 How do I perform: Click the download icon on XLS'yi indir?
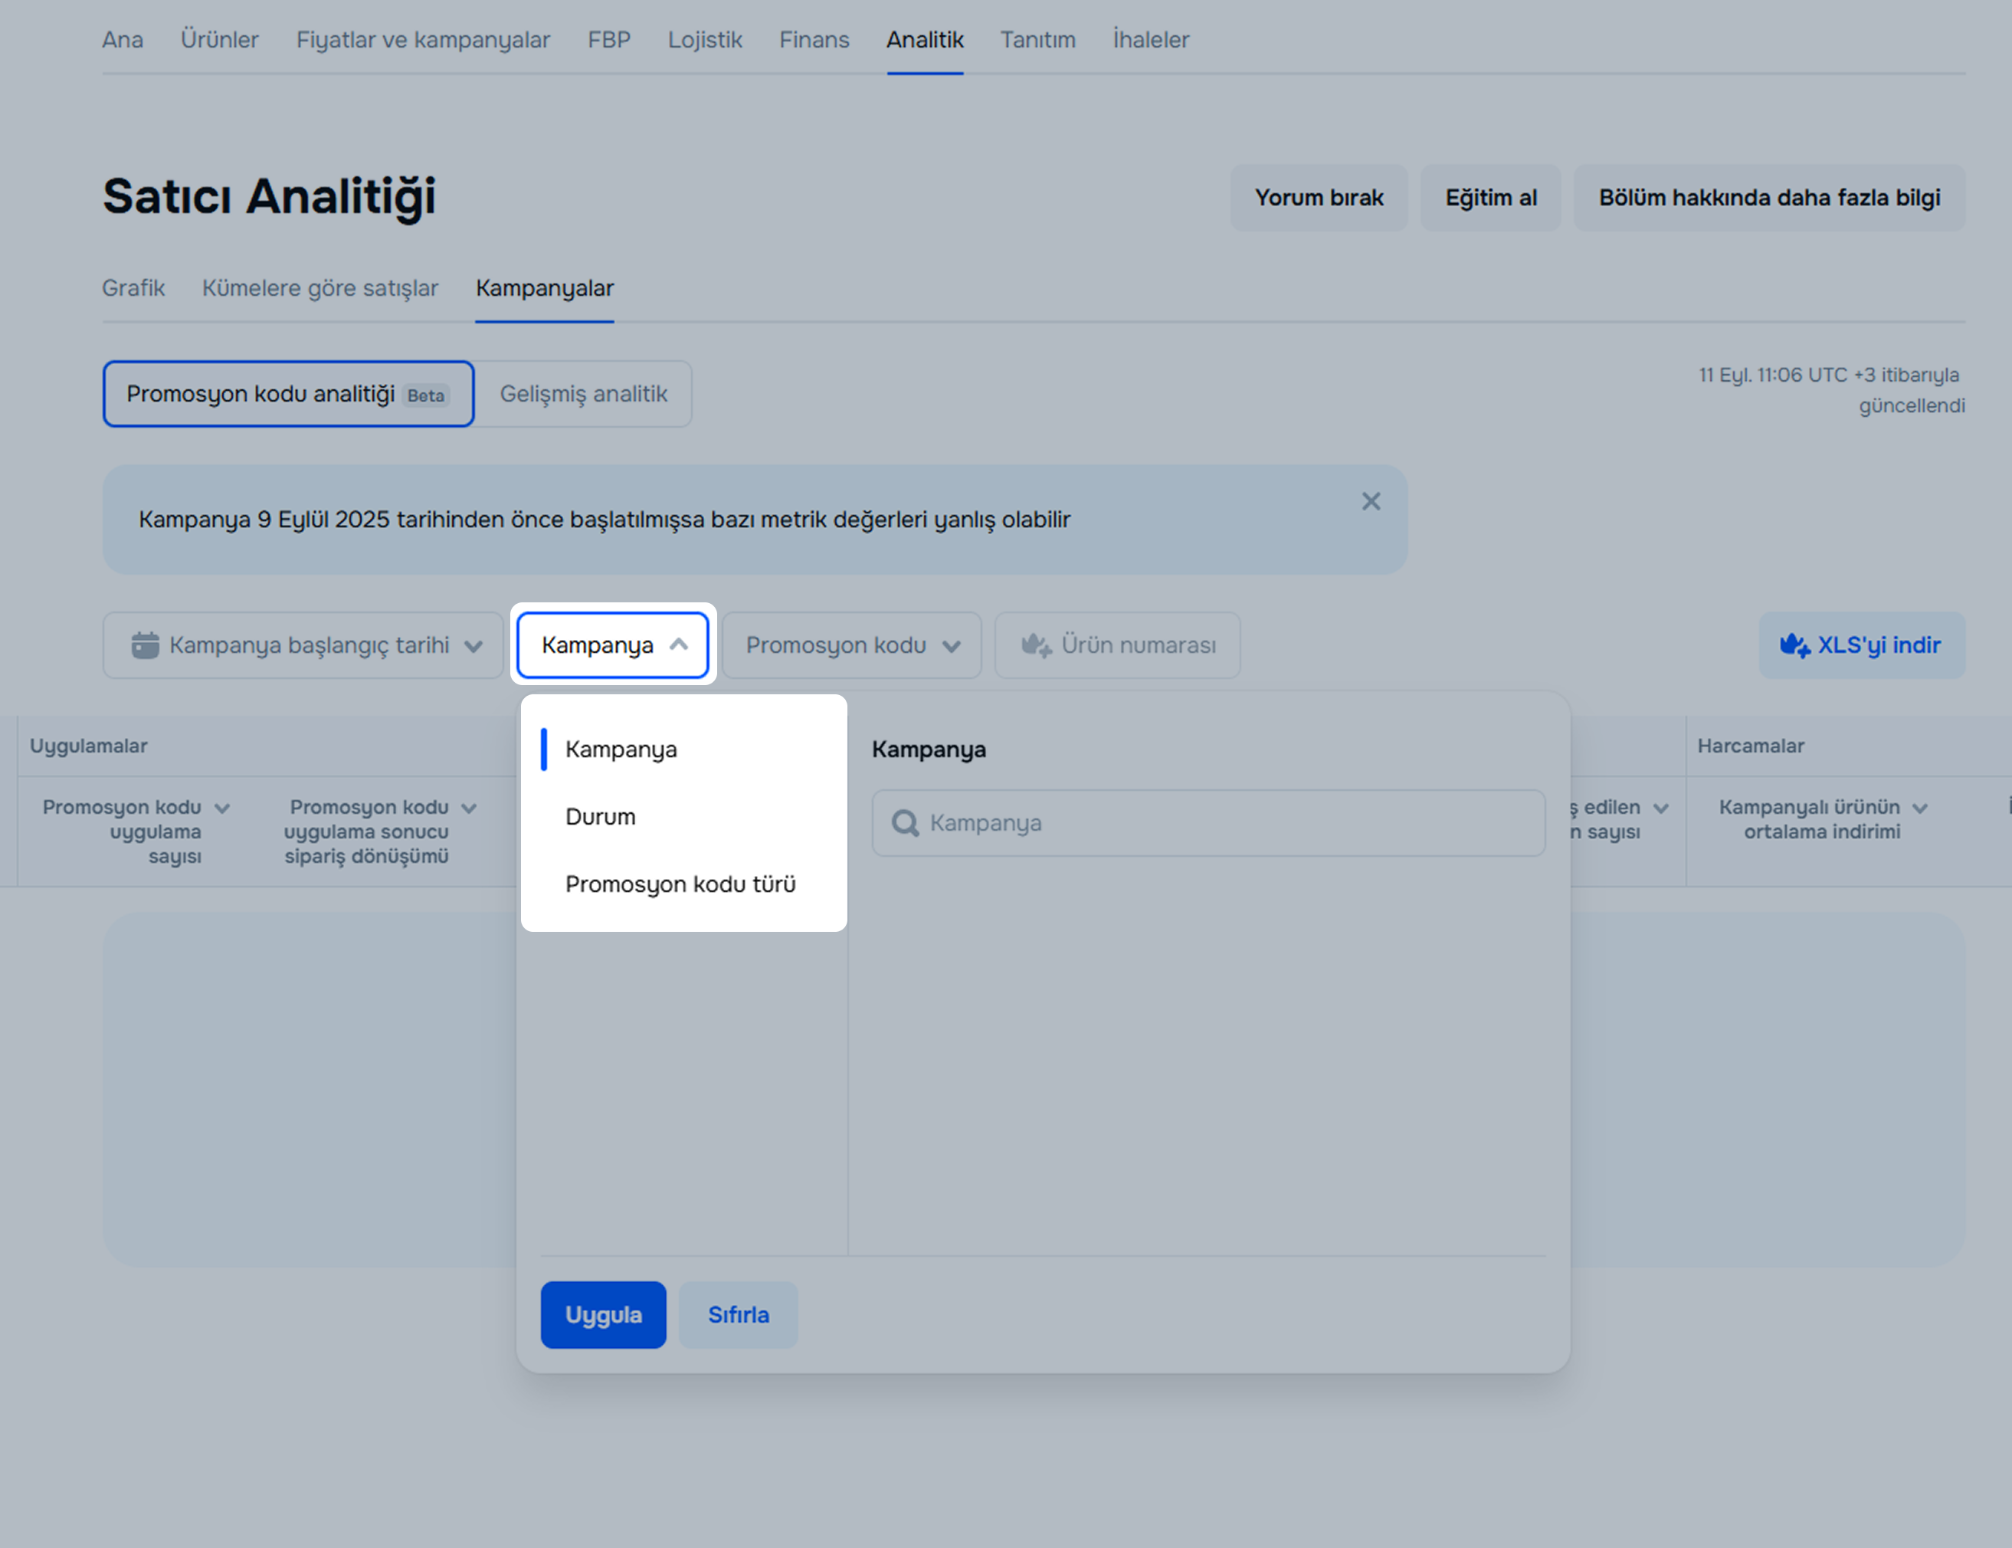tap(1794, 645)
